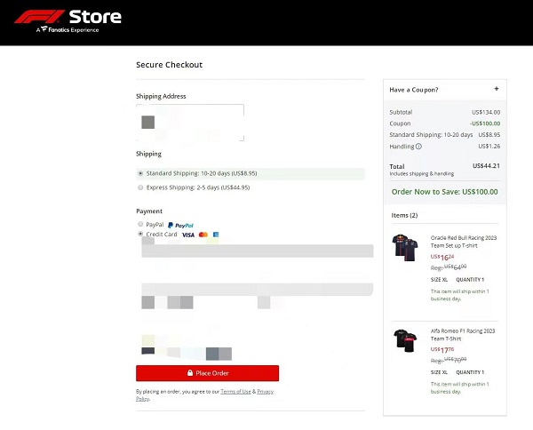Click the Mastercard icon
The height and width of the screenshot is (430, 533).
click(x=203, y=235)
